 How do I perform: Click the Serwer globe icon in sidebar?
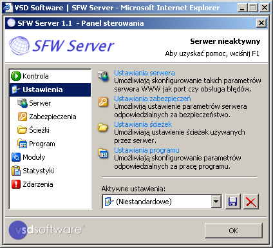(23, 103)
